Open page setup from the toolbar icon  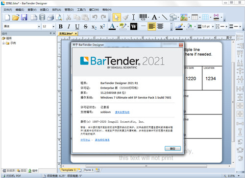(x=34, y=17)
